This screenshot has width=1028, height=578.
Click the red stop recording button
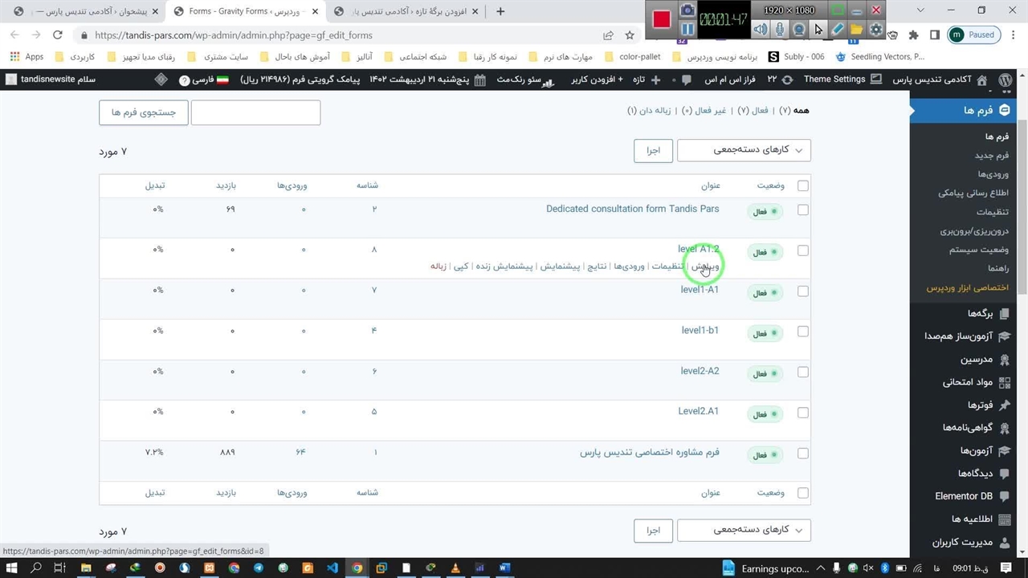662,19
